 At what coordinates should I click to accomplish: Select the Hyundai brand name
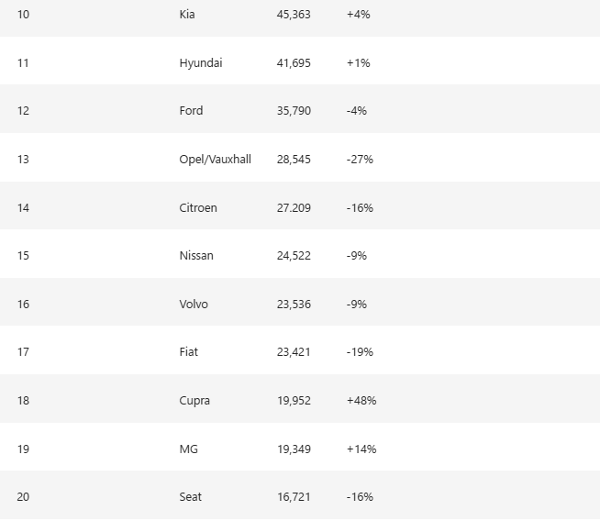pos(201,62)
